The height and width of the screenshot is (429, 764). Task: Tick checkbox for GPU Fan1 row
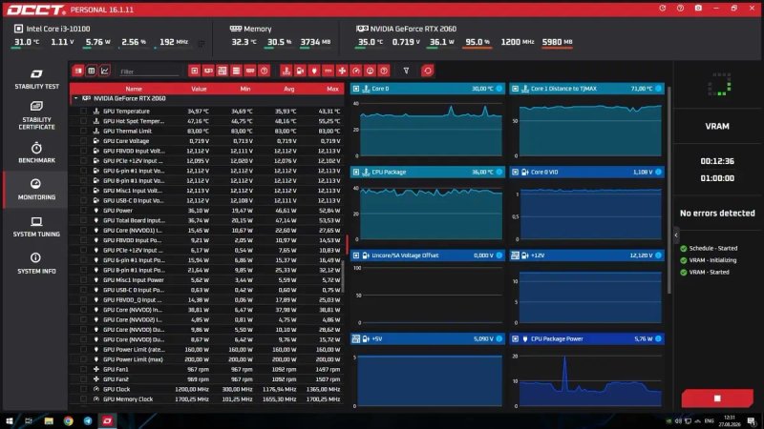84,370
